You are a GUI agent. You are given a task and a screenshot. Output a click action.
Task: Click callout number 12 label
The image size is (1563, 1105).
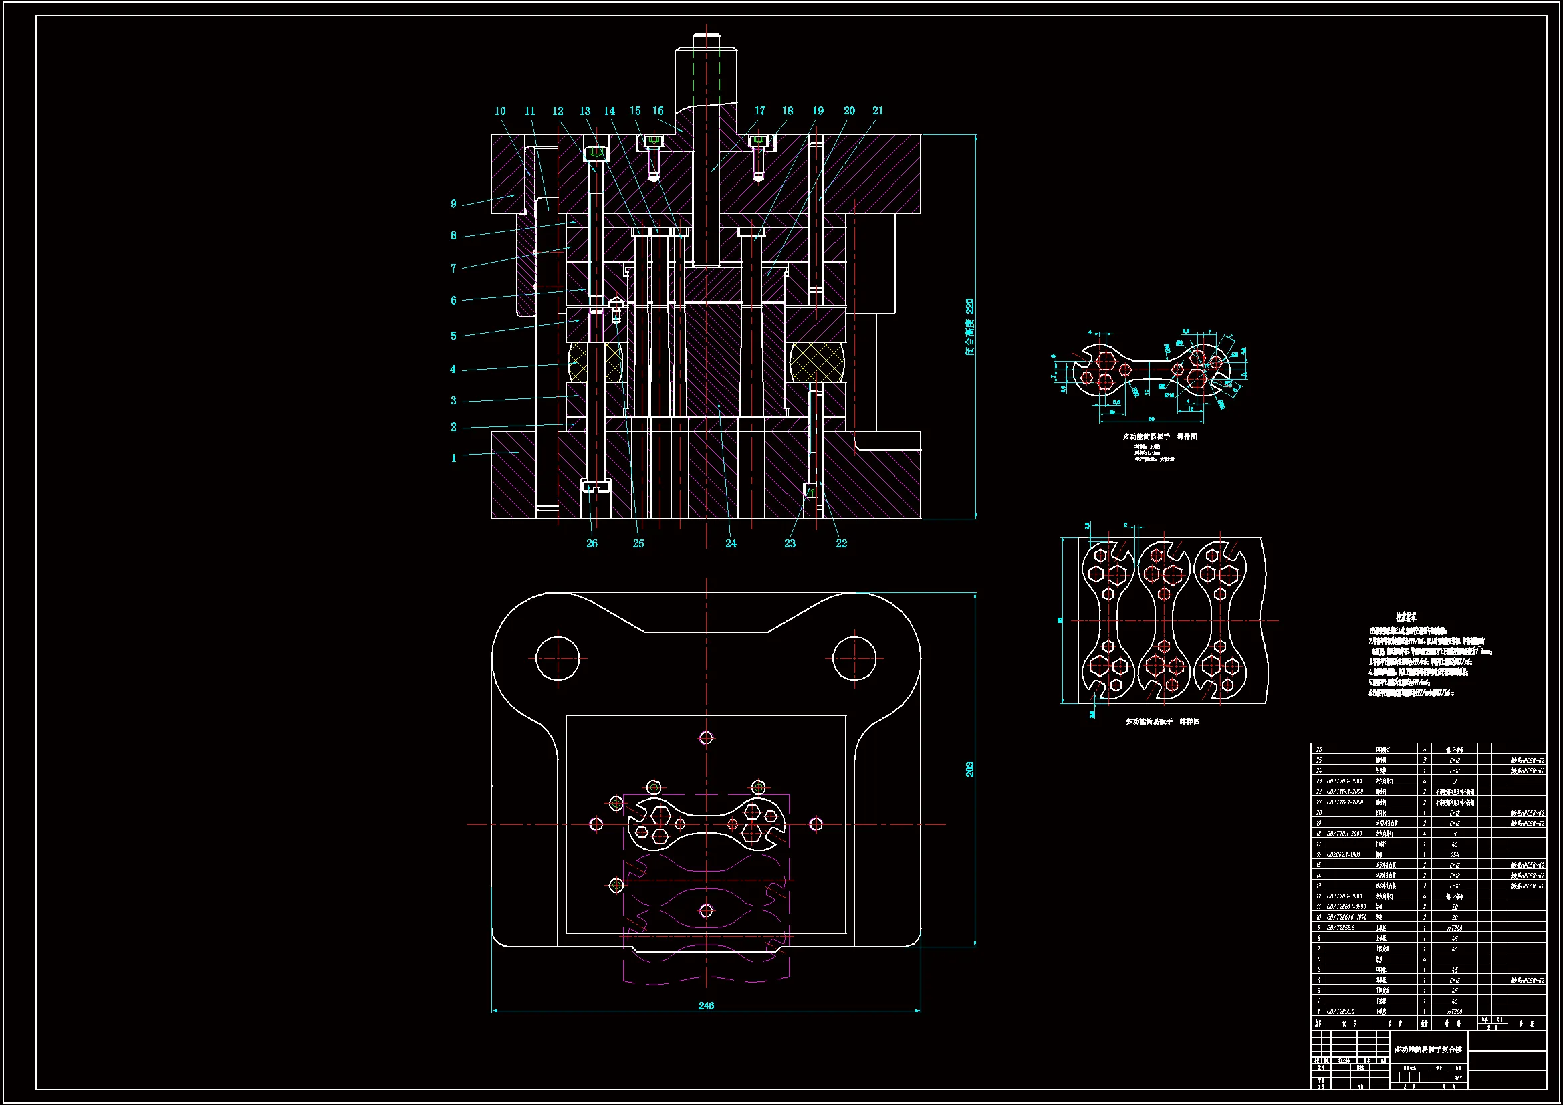558,111
